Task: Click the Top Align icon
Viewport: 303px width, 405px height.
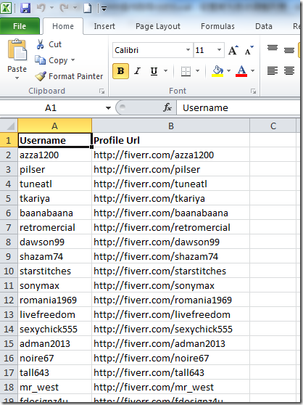Action: [273, 49]
